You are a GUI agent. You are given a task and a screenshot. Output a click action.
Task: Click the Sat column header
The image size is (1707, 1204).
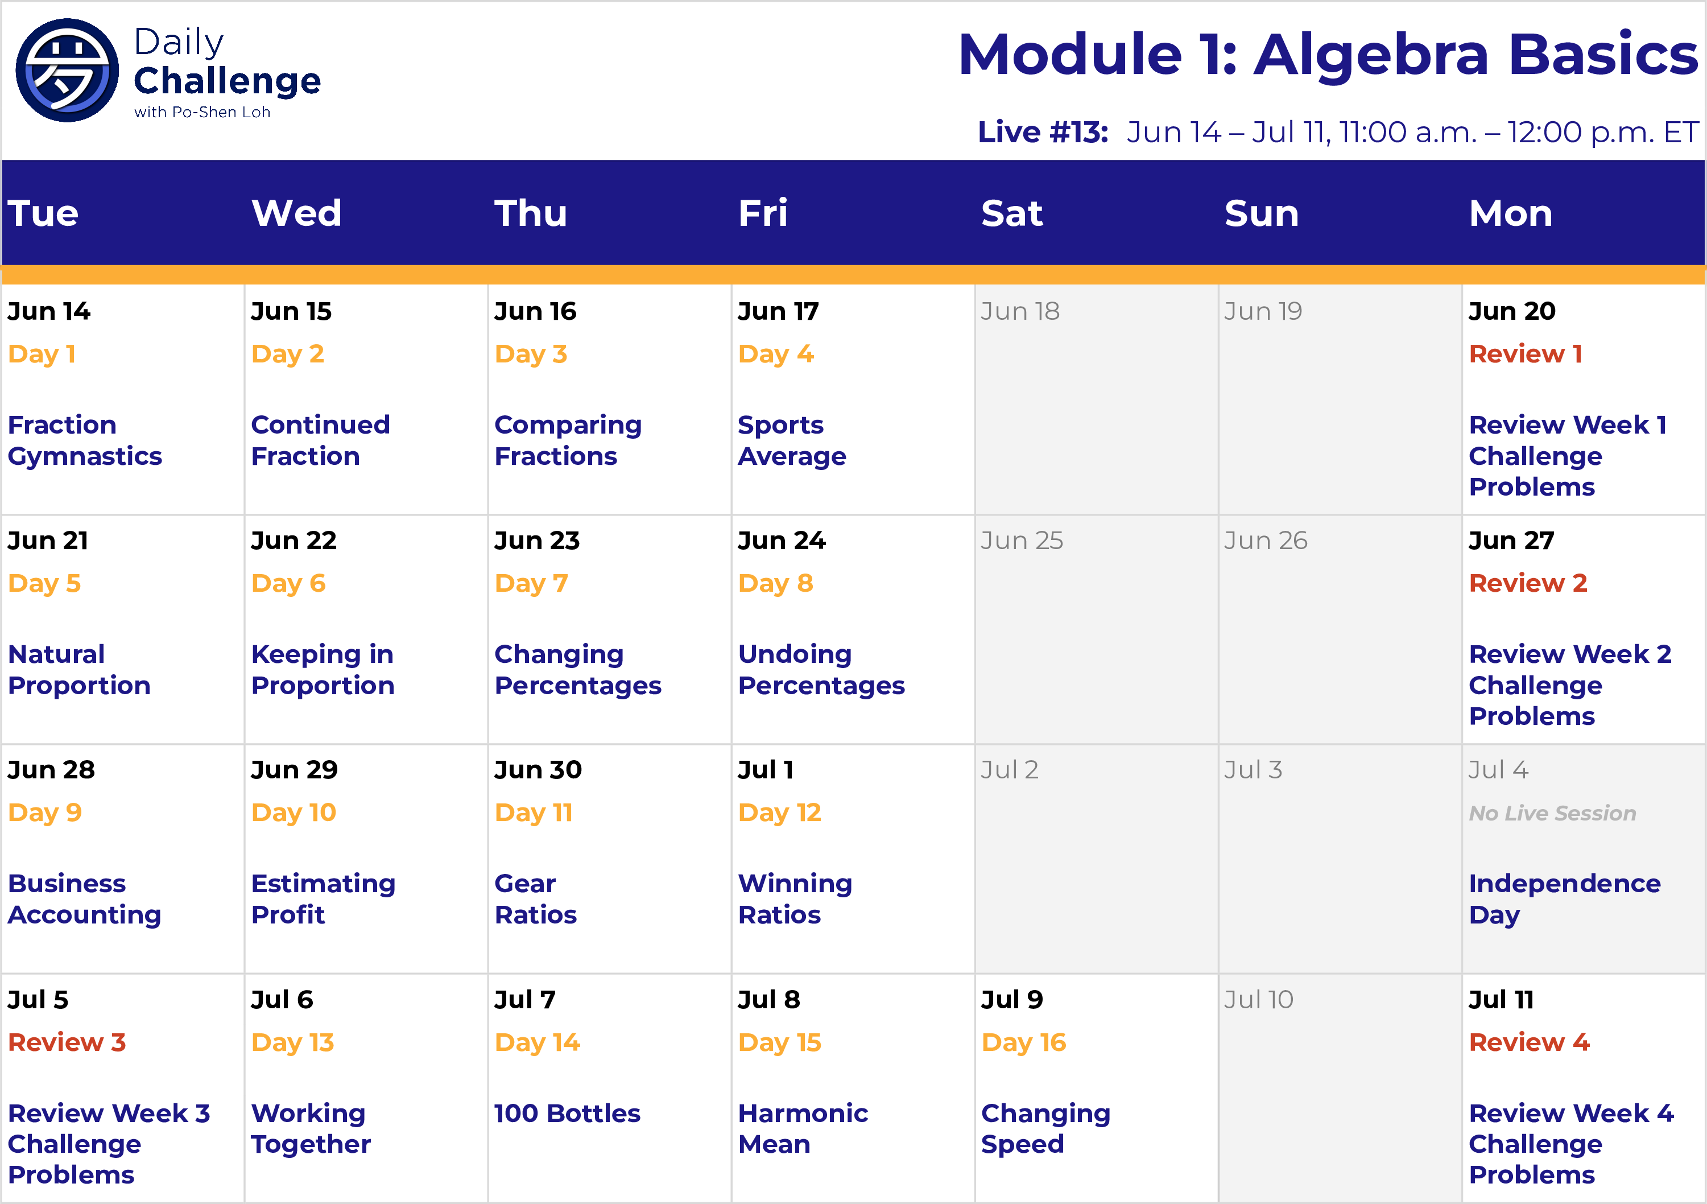click(x=1011, y=213)
